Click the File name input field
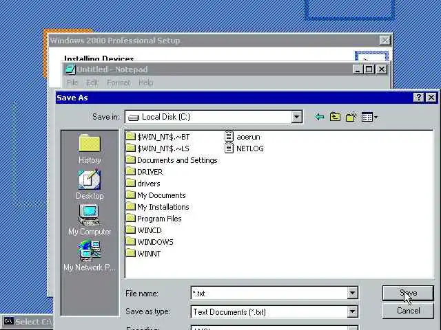 pos(269,294)
